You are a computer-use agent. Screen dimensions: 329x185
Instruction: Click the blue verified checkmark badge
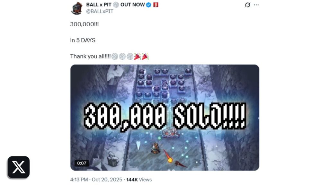pos(148,5)
